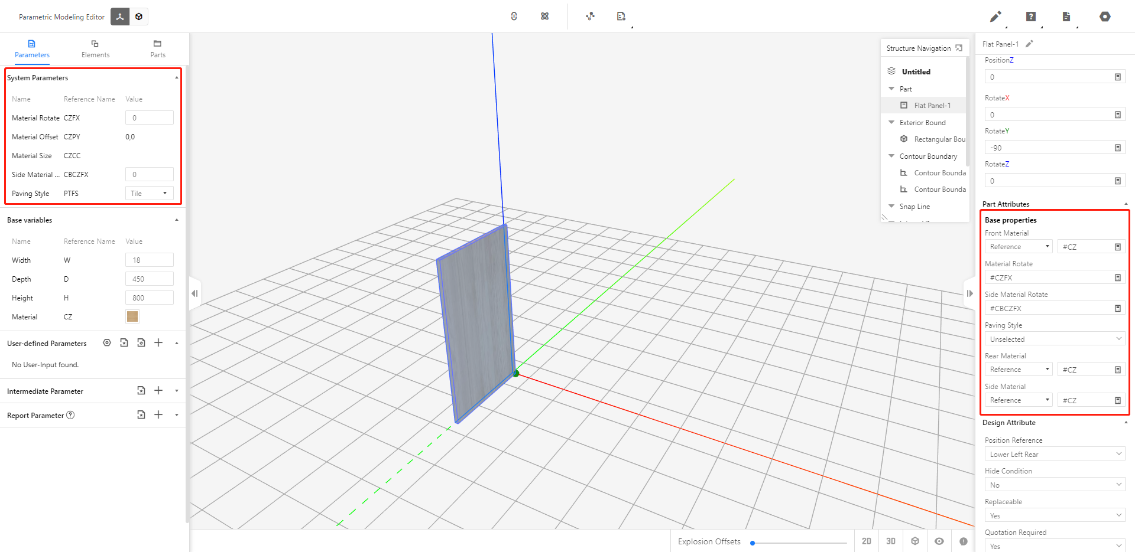Rename Flat Panel-1 using pencil icon
The width and height of the screenshot is (1135, 552).
[x=1029, y=44]
